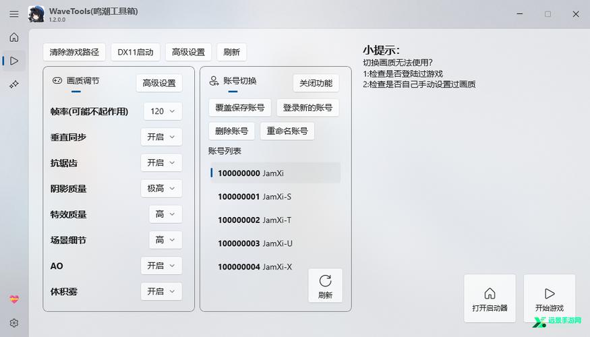Minimize the WaveTools window
This screenshot has height=337, width=590.
click(x=520, y=14)
